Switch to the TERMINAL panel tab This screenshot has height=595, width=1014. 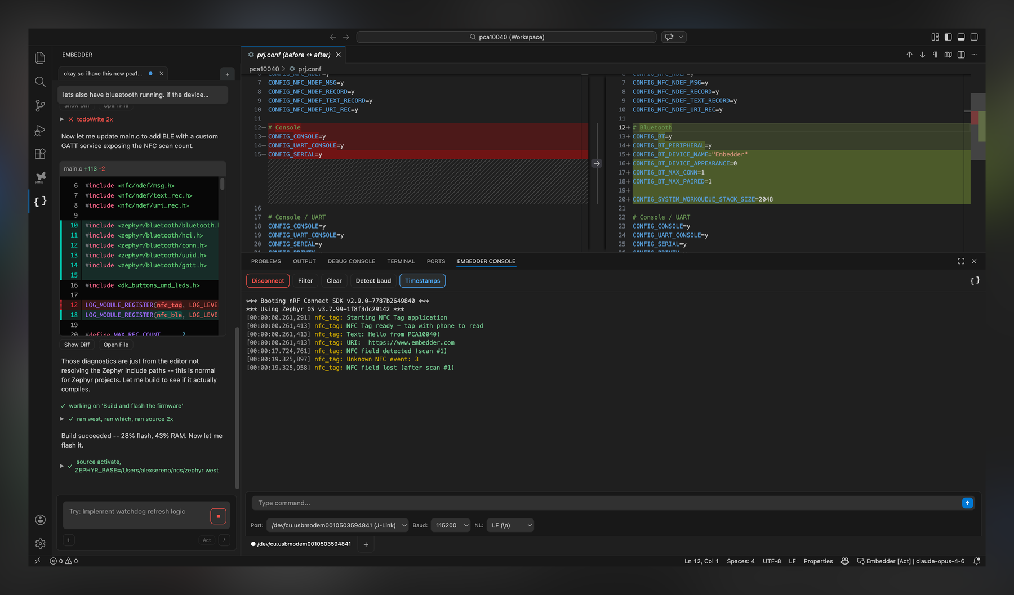(x=401, y=261)
